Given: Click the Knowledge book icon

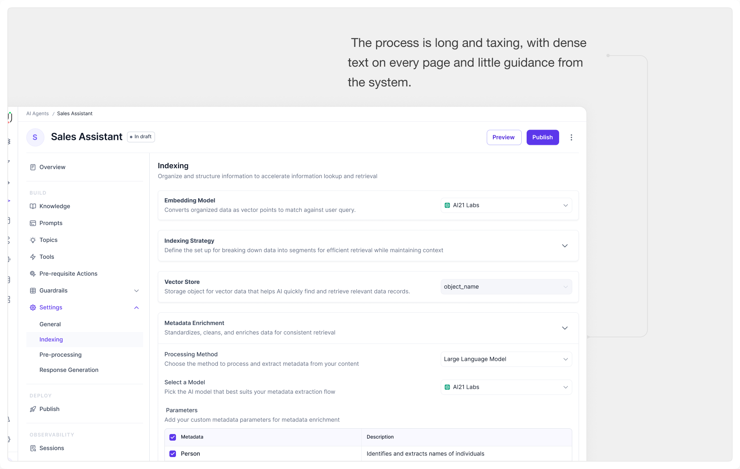Looking at the screenshot, I should [x=33, y=206].
